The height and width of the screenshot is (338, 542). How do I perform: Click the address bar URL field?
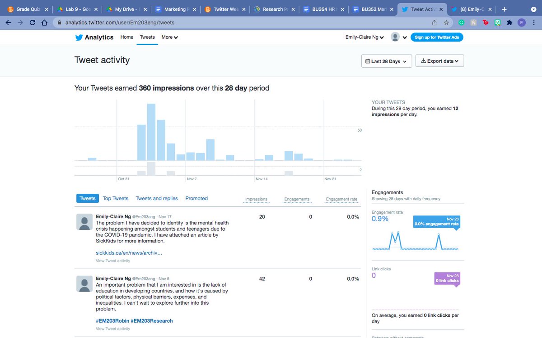pos(244,23)
